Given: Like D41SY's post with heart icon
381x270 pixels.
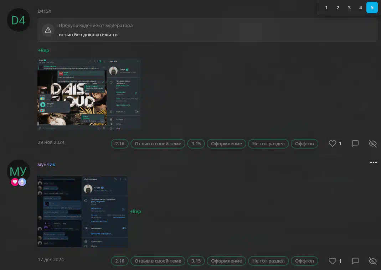Looking at the screenshot, I should [x=332, y=144].
